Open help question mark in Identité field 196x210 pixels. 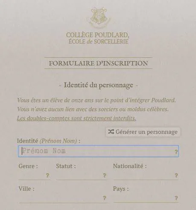[x=176, y=152]
